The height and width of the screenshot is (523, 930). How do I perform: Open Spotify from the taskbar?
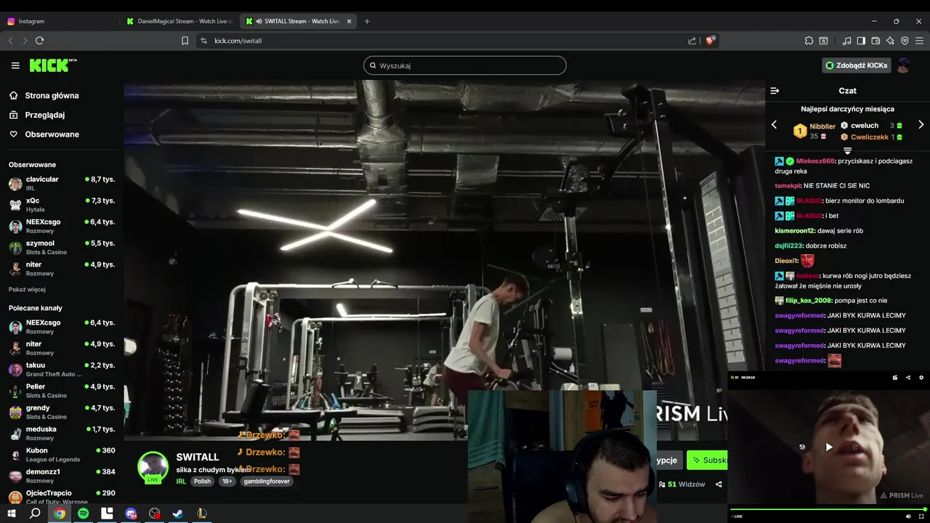[x=83, y=514]
